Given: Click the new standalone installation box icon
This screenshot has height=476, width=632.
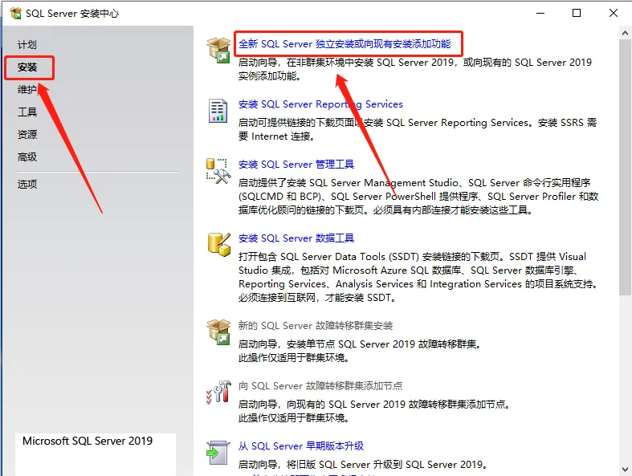Looking at the screenshot, I should tap(218, 50).
